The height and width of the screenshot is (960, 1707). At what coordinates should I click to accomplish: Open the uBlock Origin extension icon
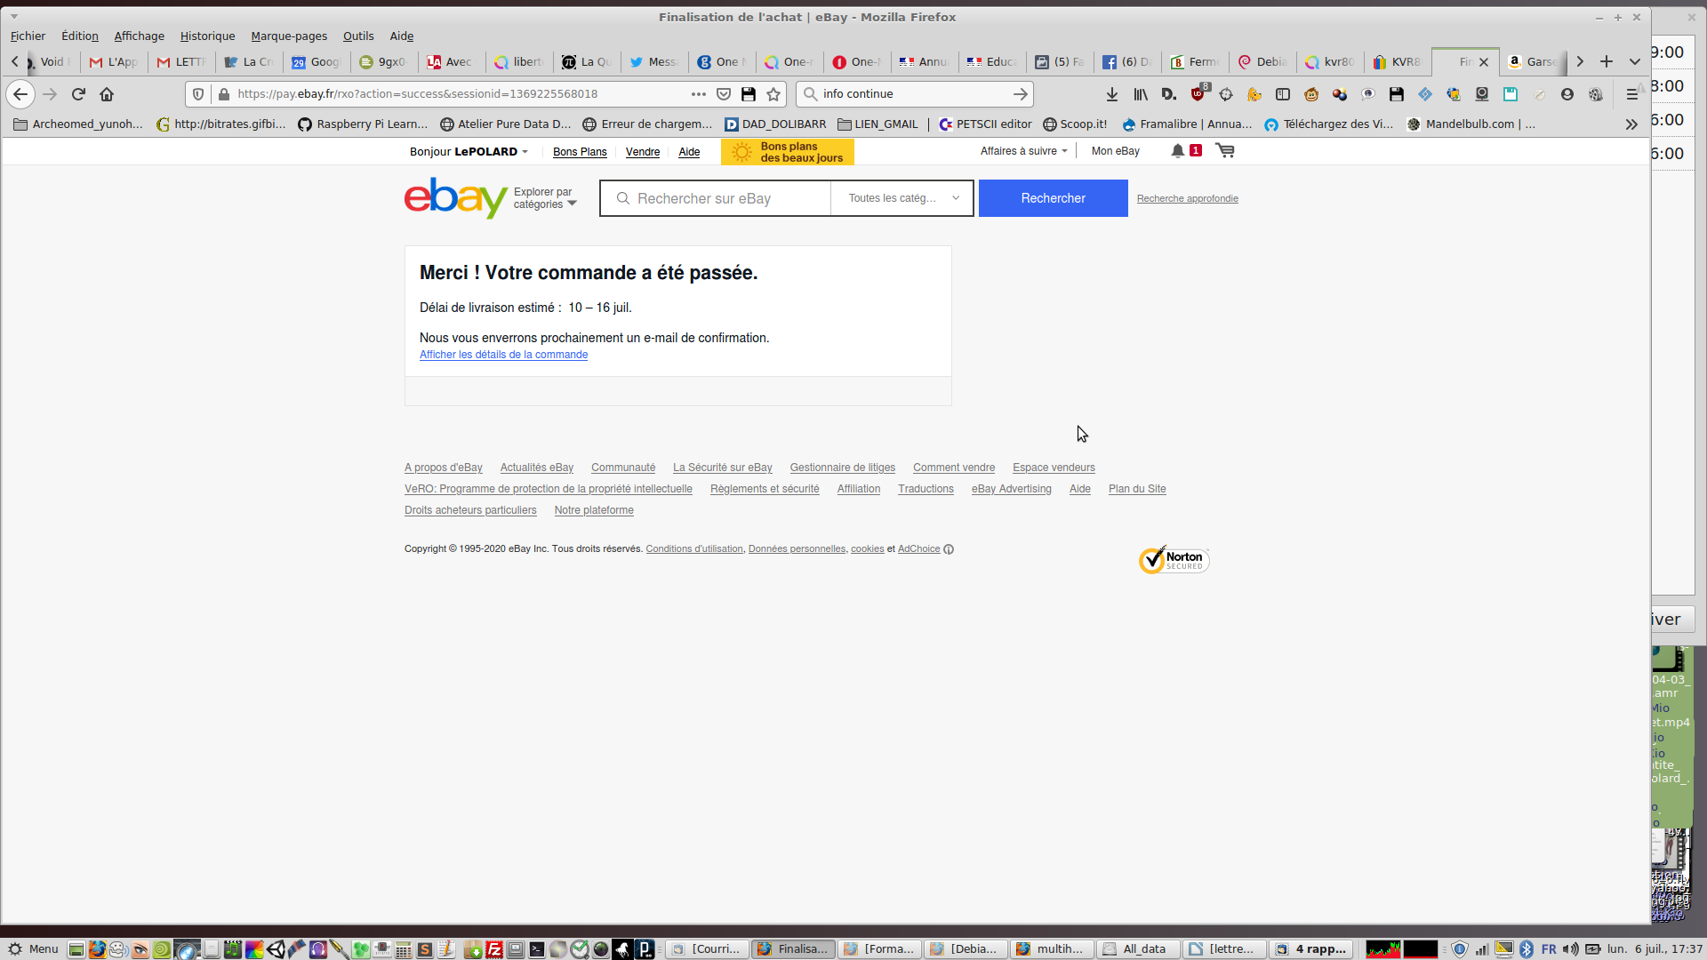point(1198,93)
